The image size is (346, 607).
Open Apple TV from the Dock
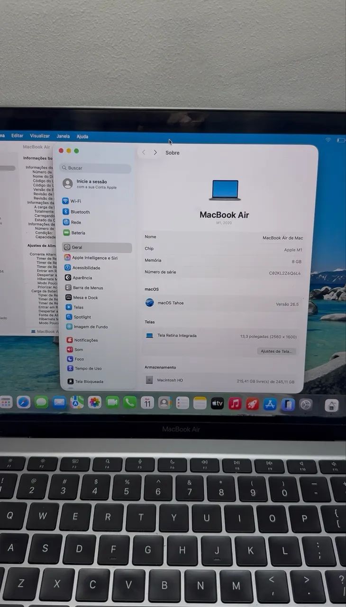(x=217, y=403)
